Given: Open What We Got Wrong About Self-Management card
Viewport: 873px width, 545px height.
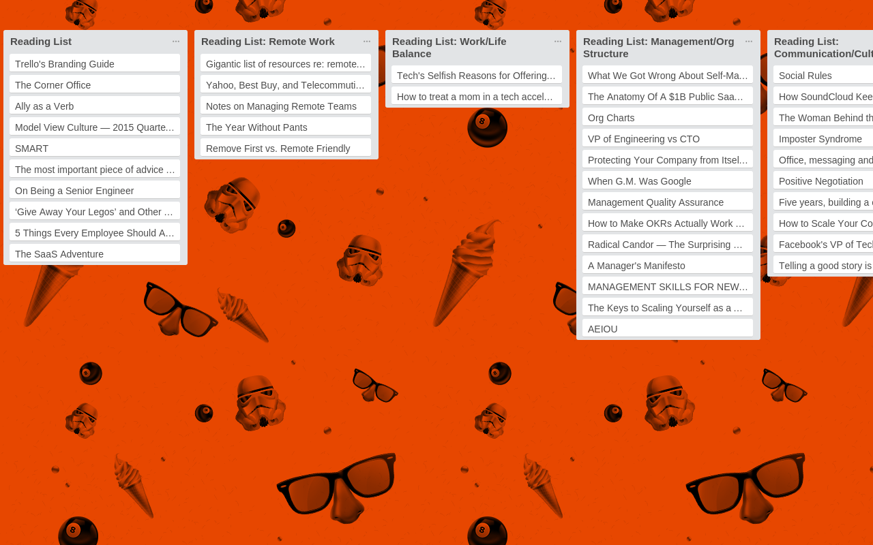Looking at the screenshot, I should 668,75.
